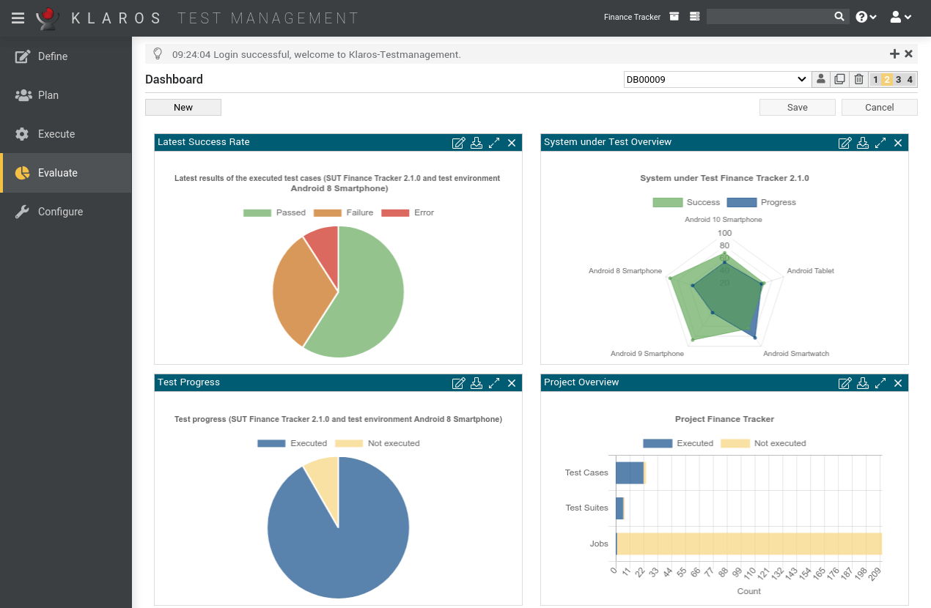Image resolution: width=931 pixels, height=608 pixels.
Task: Open the server list icon beside Finance Tracker
Action: tap(695, 16)
